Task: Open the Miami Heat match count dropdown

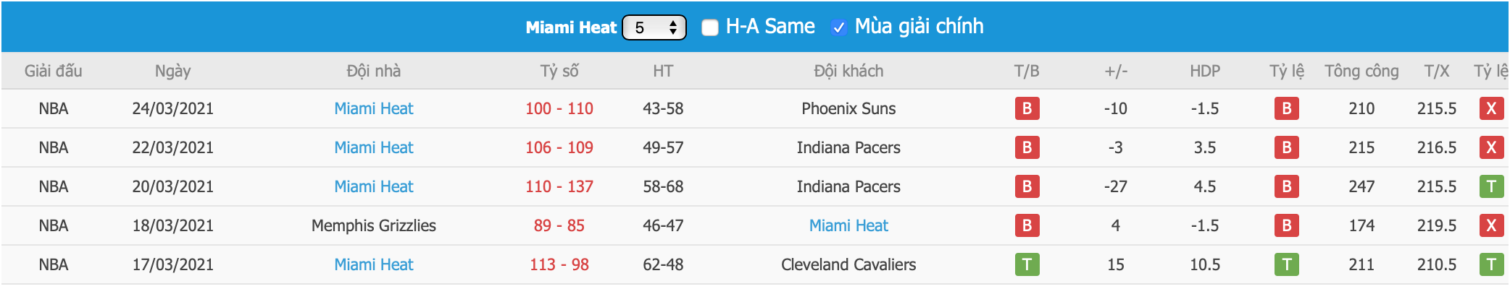Action: (x=654, y=27)
